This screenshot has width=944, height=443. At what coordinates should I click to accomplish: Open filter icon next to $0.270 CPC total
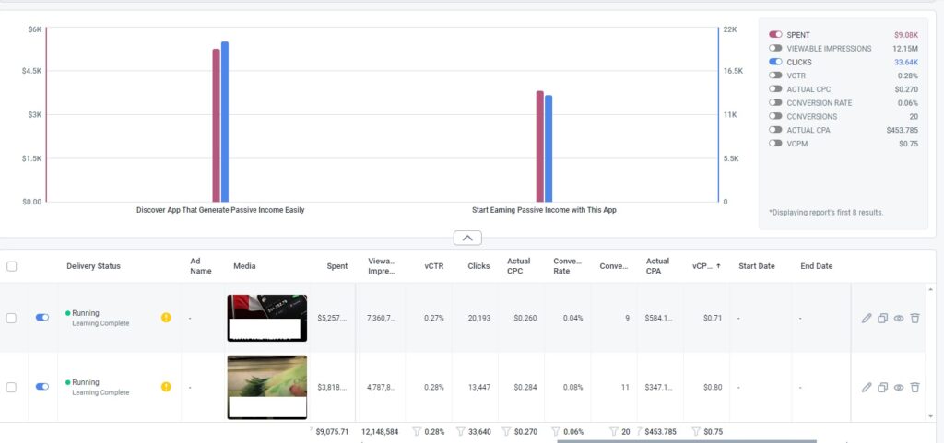click(506, 431)
